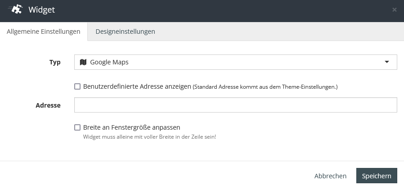Click into the Adresse input field
The image size is (404, 190).
pyautogui.click(x=235, y=105)
